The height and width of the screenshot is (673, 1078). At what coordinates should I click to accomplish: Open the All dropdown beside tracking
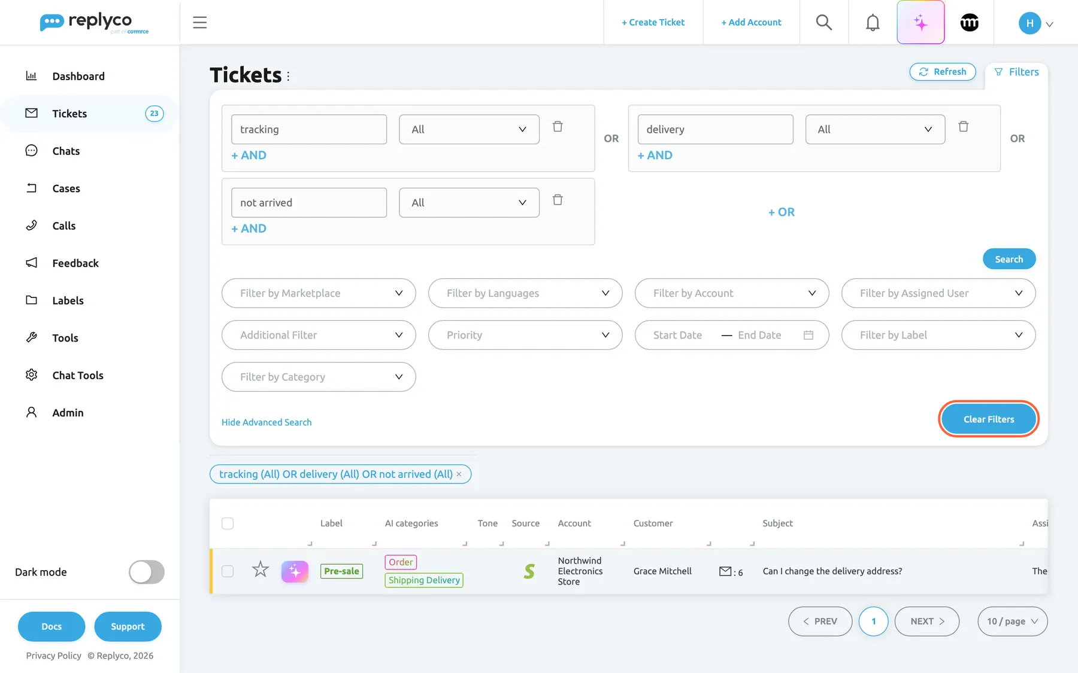click(469, 129)
